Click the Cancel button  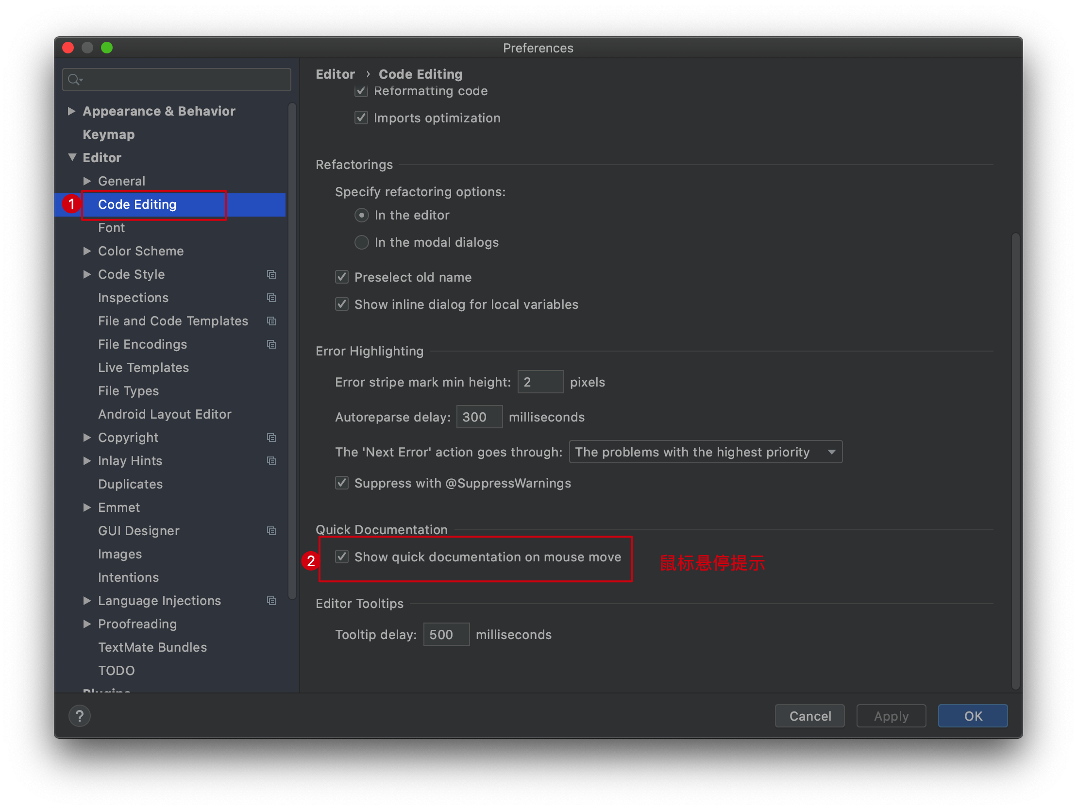coord(810,716)
